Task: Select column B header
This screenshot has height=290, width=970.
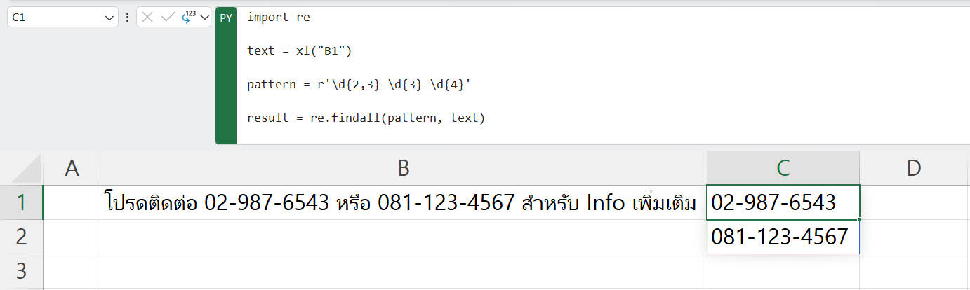Action: [404, 167]
